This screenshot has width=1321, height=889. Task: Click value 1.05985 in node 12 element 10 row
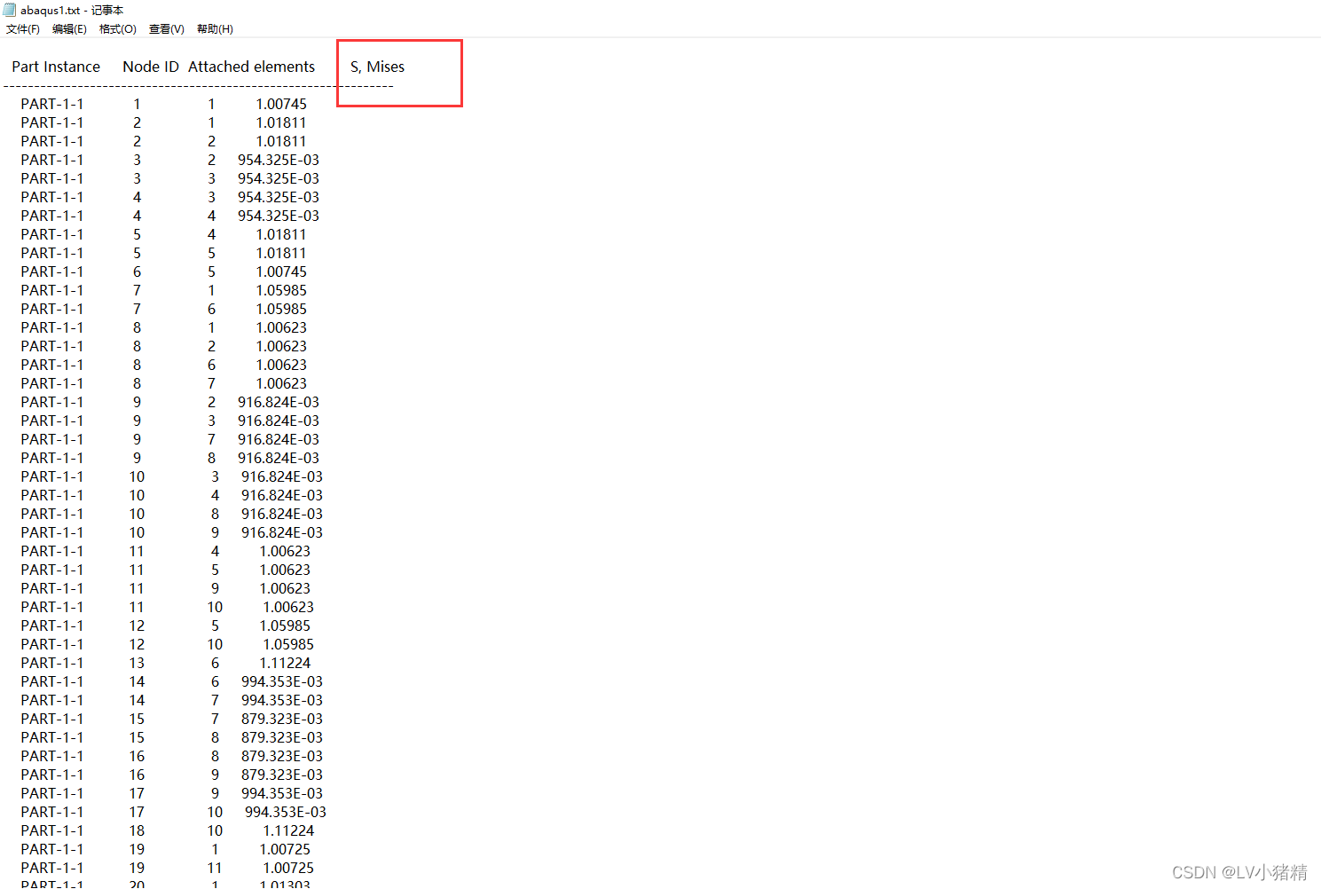coord(288,644)
